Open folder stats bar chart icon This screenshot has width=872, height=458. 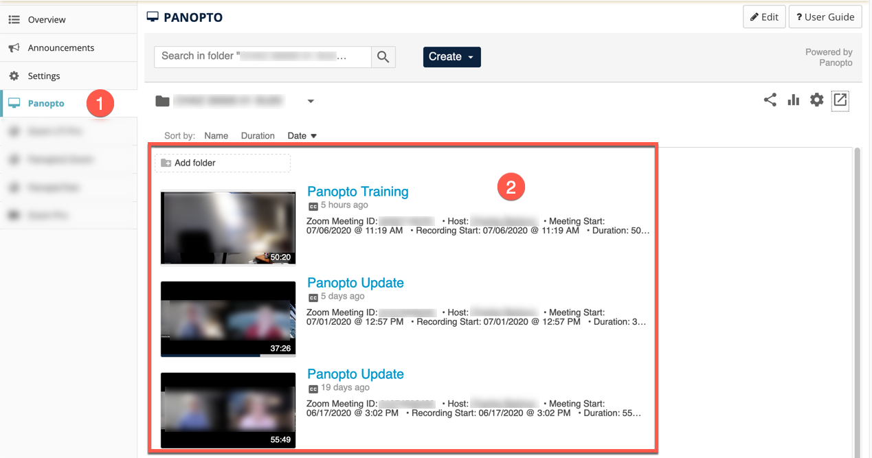(x=794, y=100)
